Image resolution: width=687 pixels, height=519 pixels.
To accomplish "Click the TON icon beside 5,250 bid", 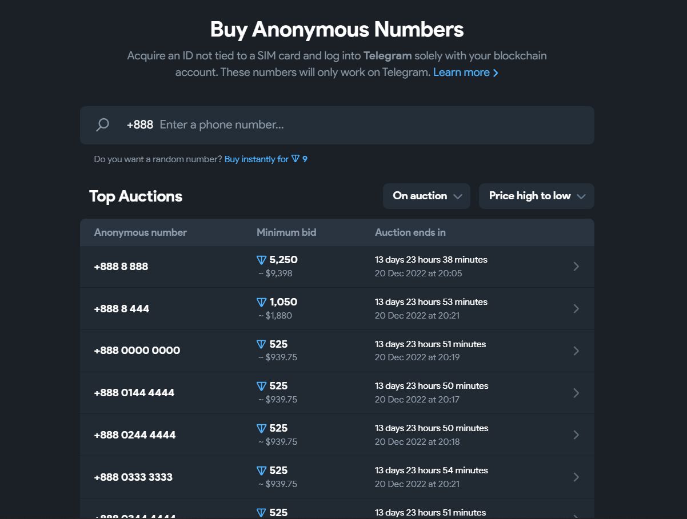I will point(262,260).
